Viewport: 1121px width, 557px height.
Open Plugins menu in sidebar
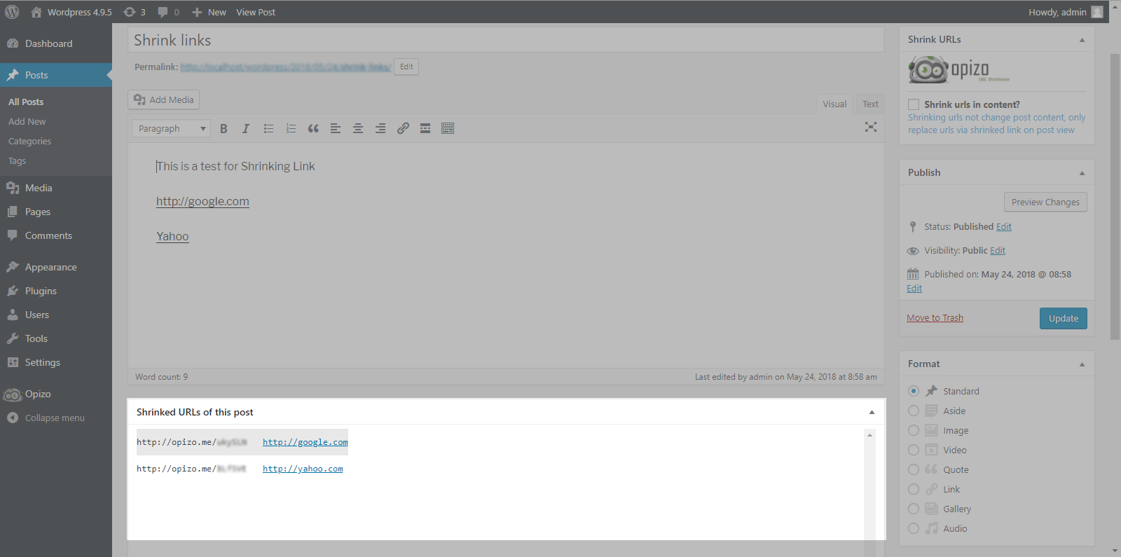[56, 291]
